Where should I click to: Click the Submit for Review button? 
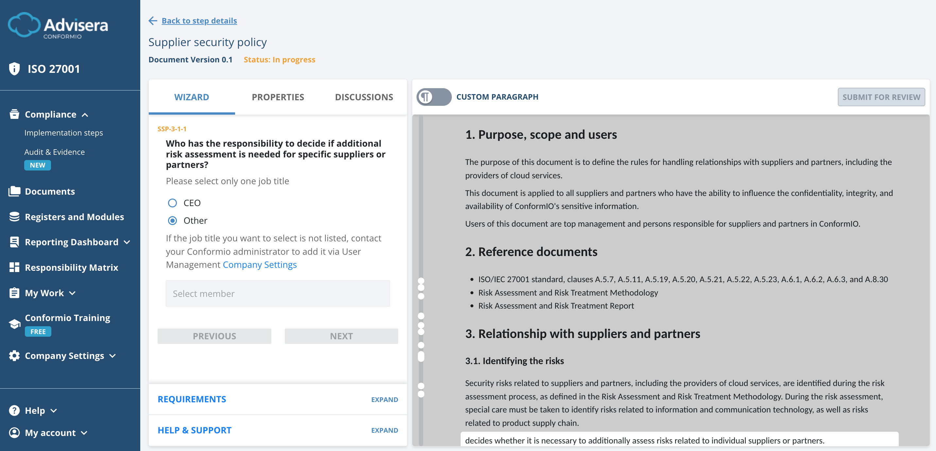pyautogui.click(x=881, y=97)
